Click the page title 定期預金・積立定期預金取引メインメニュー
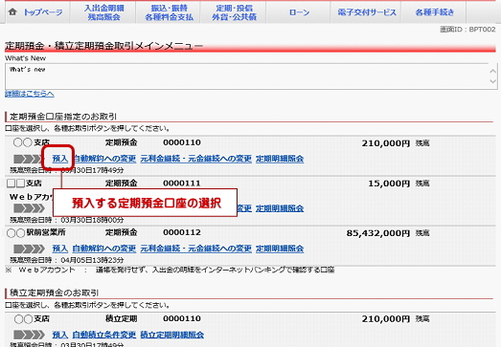The width and height of the screenshot is (501, 347). pos(103,46)
